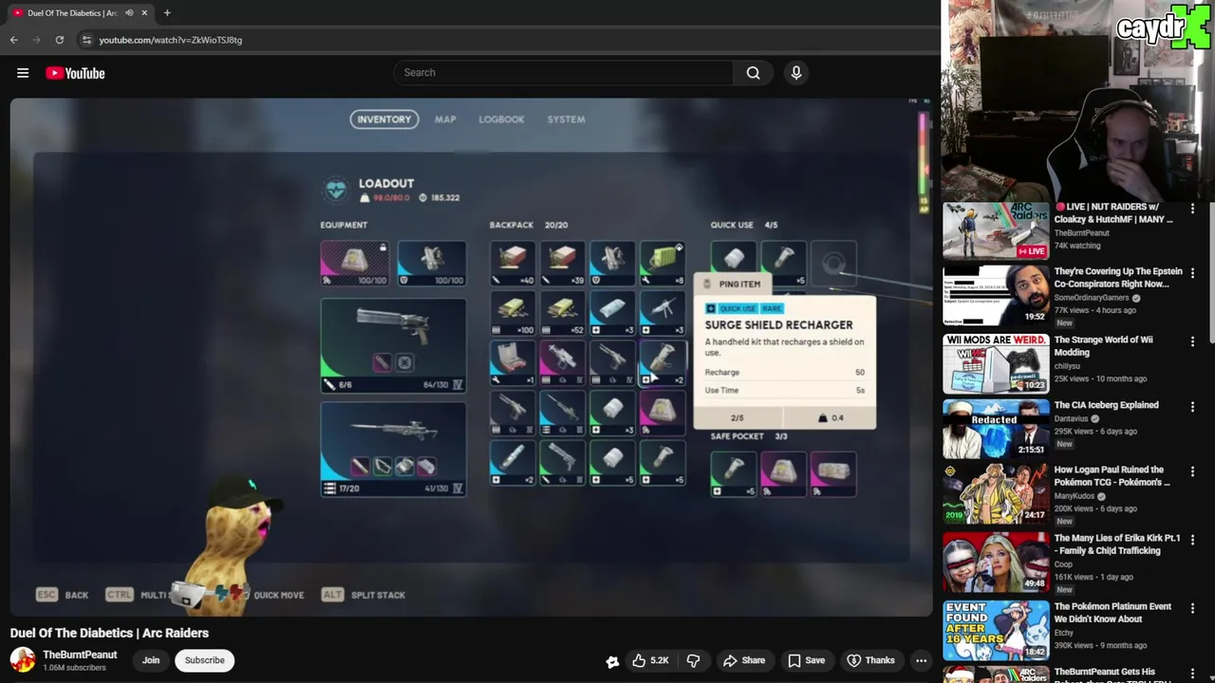Dislike the video with thumbs down
Viewport: 1215px width, 683px height.
tap(693, 660)
